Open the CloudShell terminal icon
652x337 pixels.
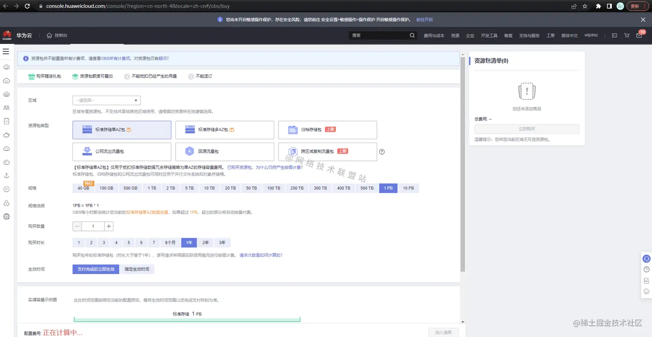pos(614,35)
